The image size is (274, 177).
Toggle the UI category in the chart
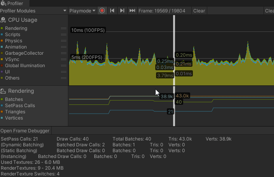point(2,72)
